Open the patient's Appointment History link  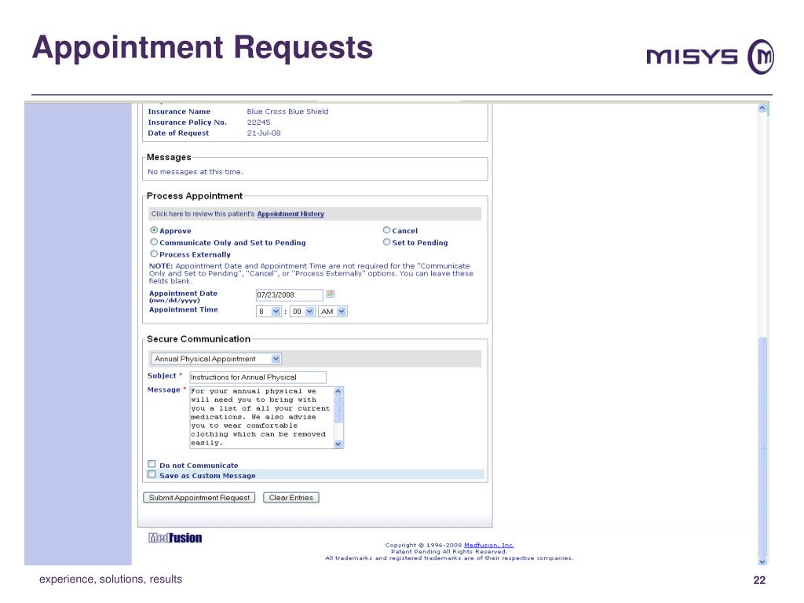pos(291,214)
